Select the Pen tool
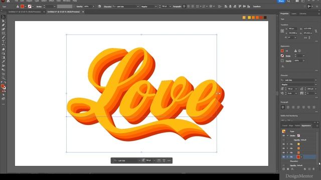321x180 pixels. pos(4,25)
